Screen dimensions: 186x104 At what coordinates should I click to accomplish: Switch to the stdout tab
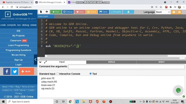pos(111,62)
